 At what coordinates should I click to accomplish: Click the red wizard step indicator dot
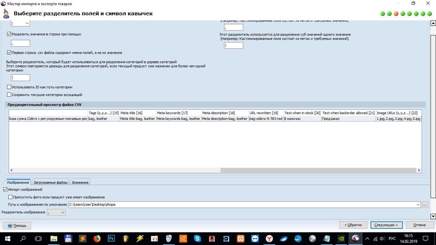[396, 14]
